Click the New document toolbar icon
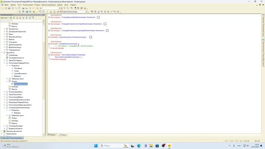 click(2, 8)
